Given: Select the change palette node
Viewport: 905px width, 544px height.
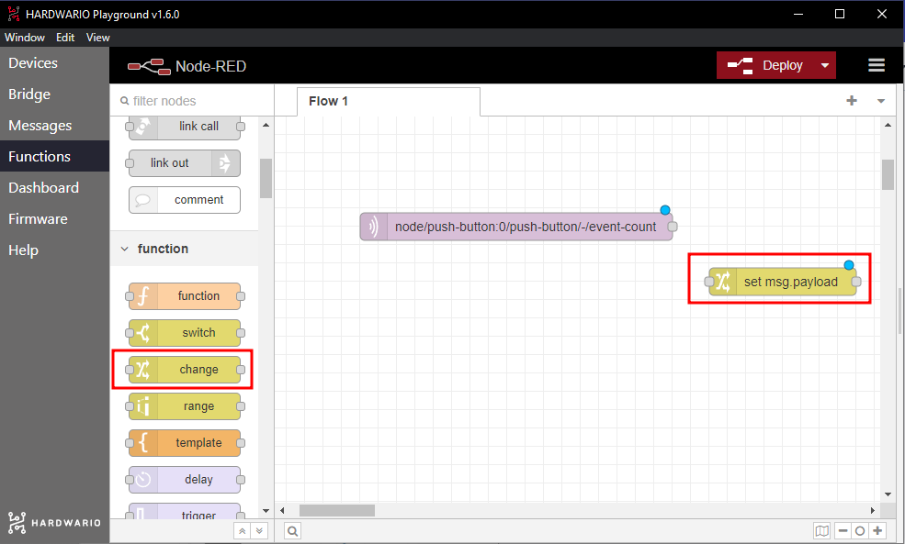Looking at the screenshot, I should (185, 370).
